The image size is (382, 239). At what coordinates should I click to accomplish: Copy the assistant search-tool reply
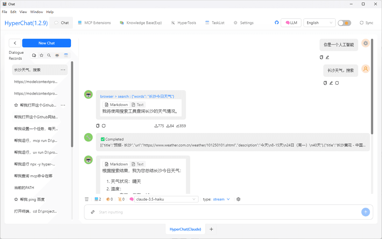98,126
